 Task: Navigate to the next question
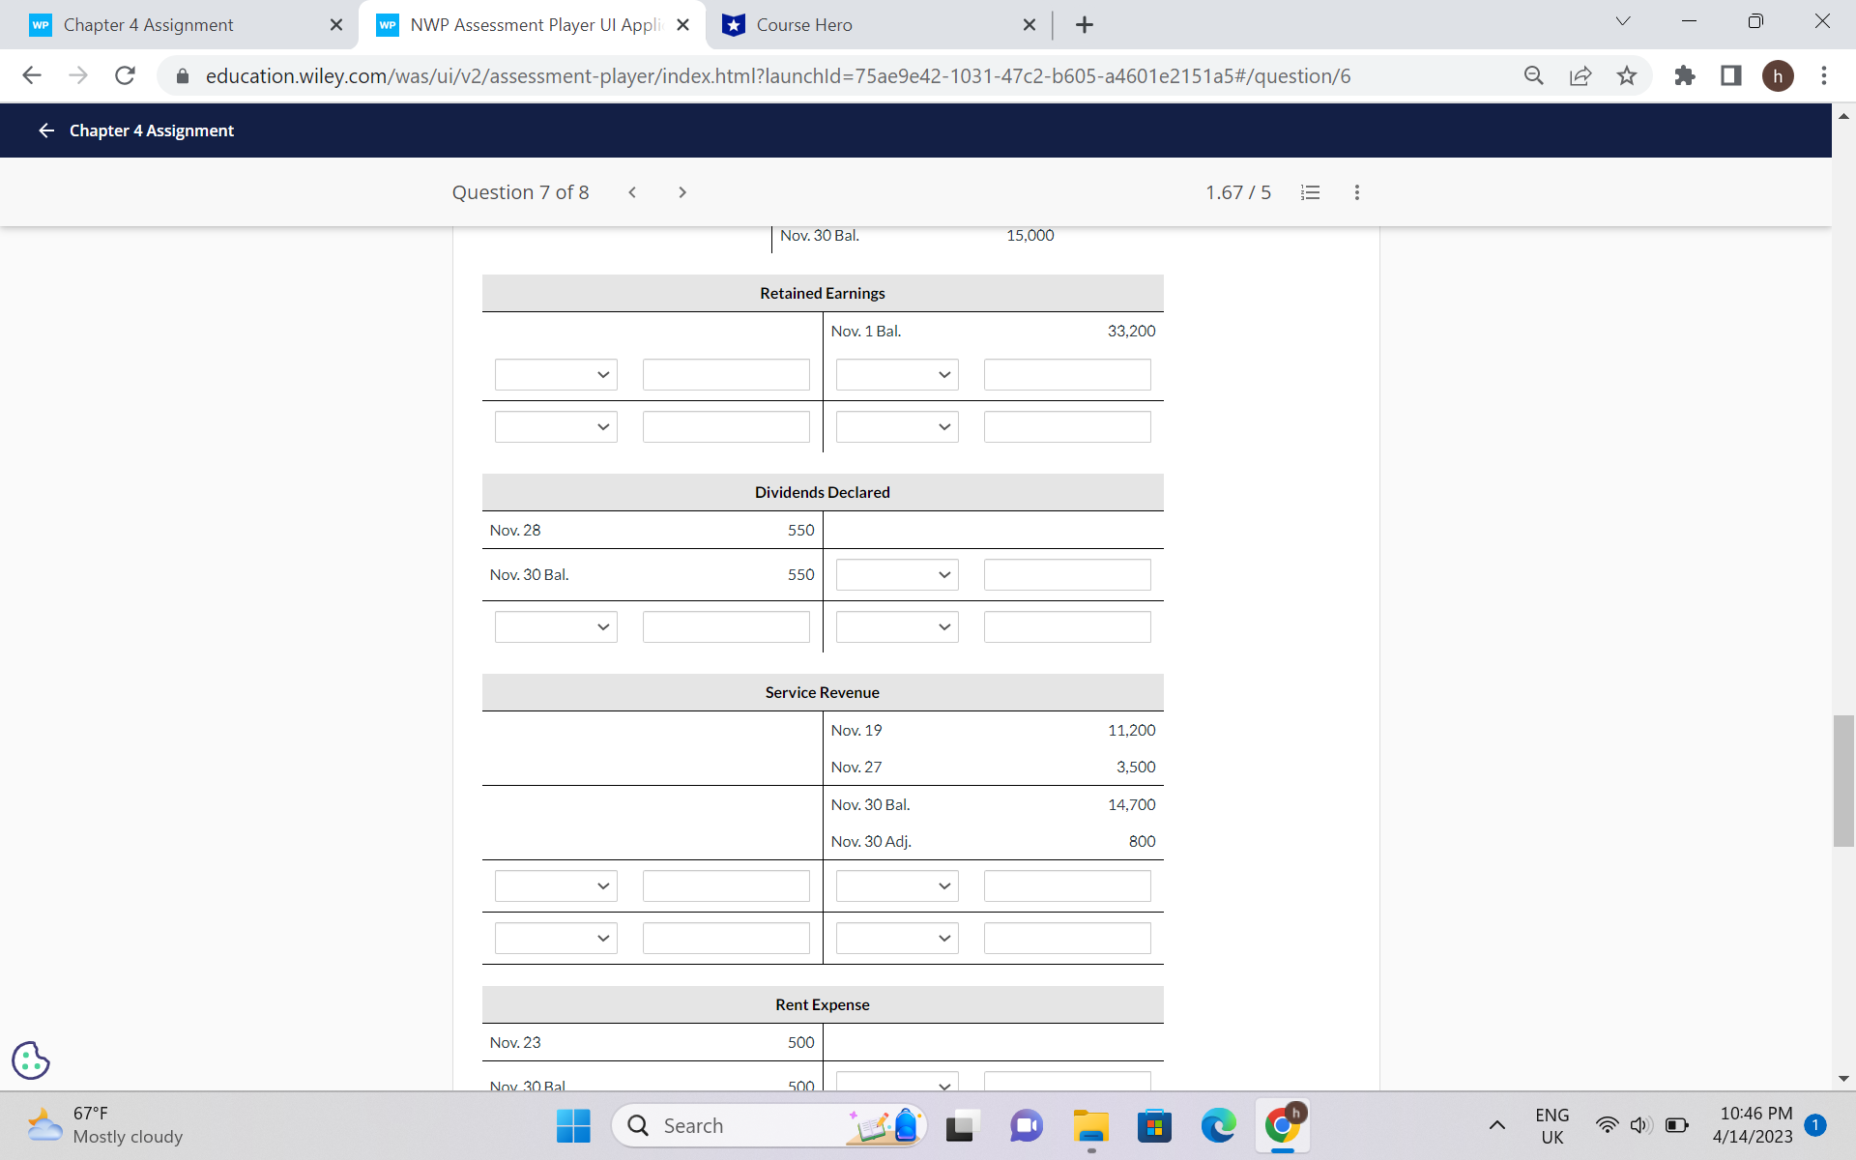pos(682,192)
